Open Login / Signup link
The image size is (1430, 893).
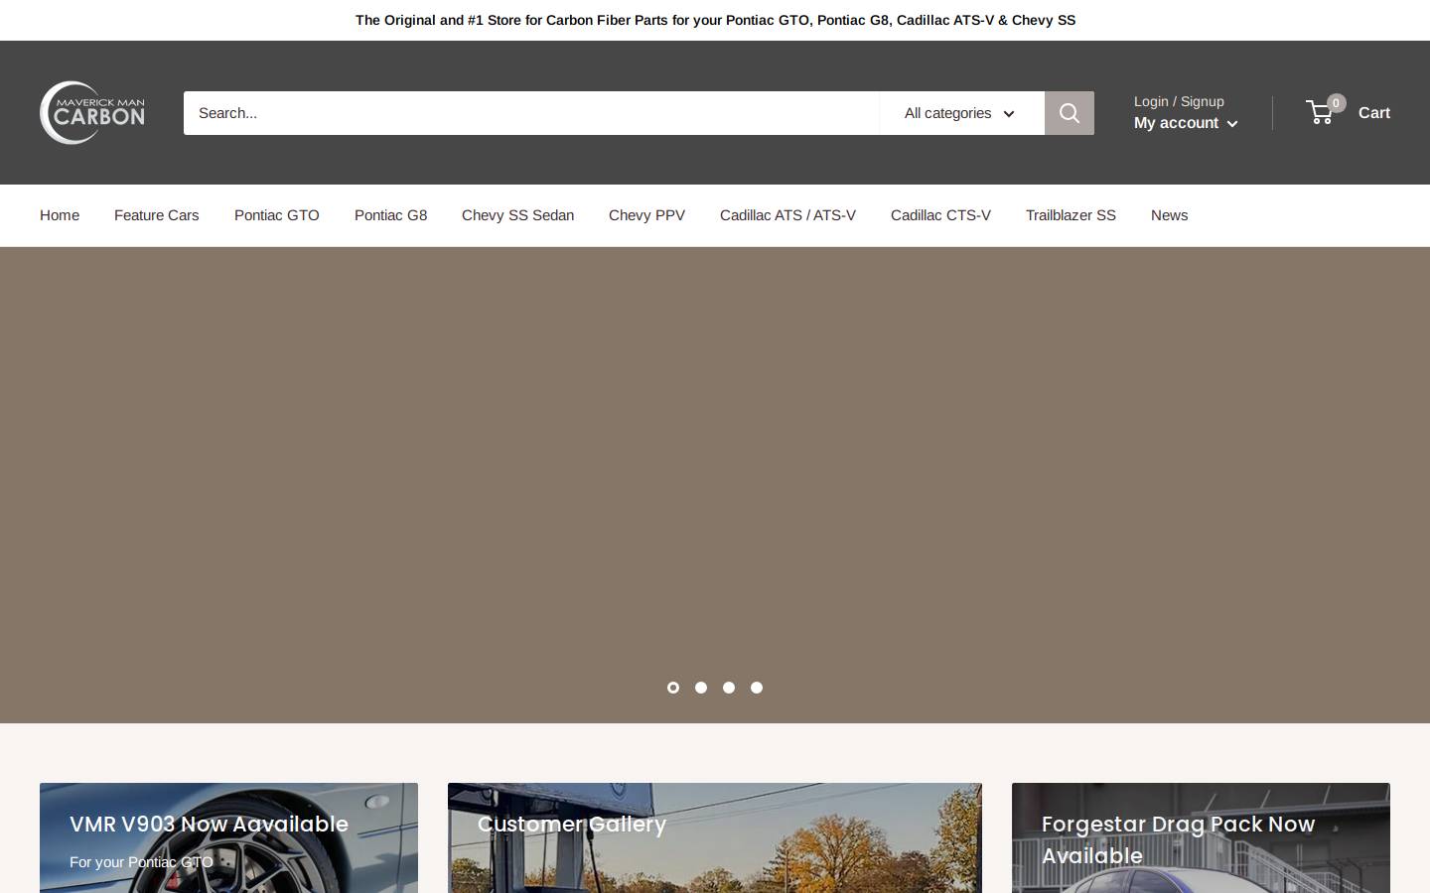[x=1179, y=101]
